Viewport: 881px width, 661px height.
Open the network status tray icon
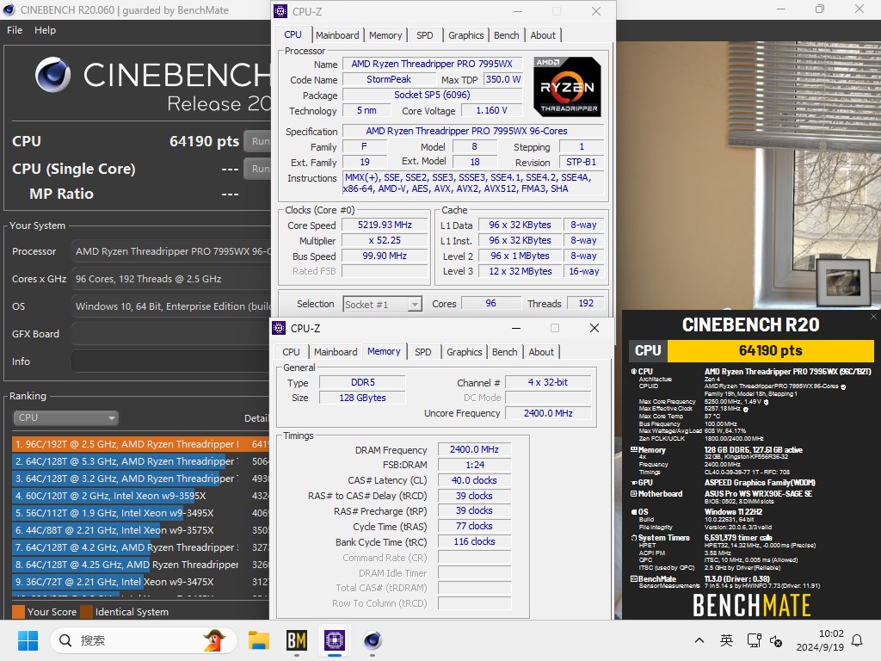tap(754, 640)
